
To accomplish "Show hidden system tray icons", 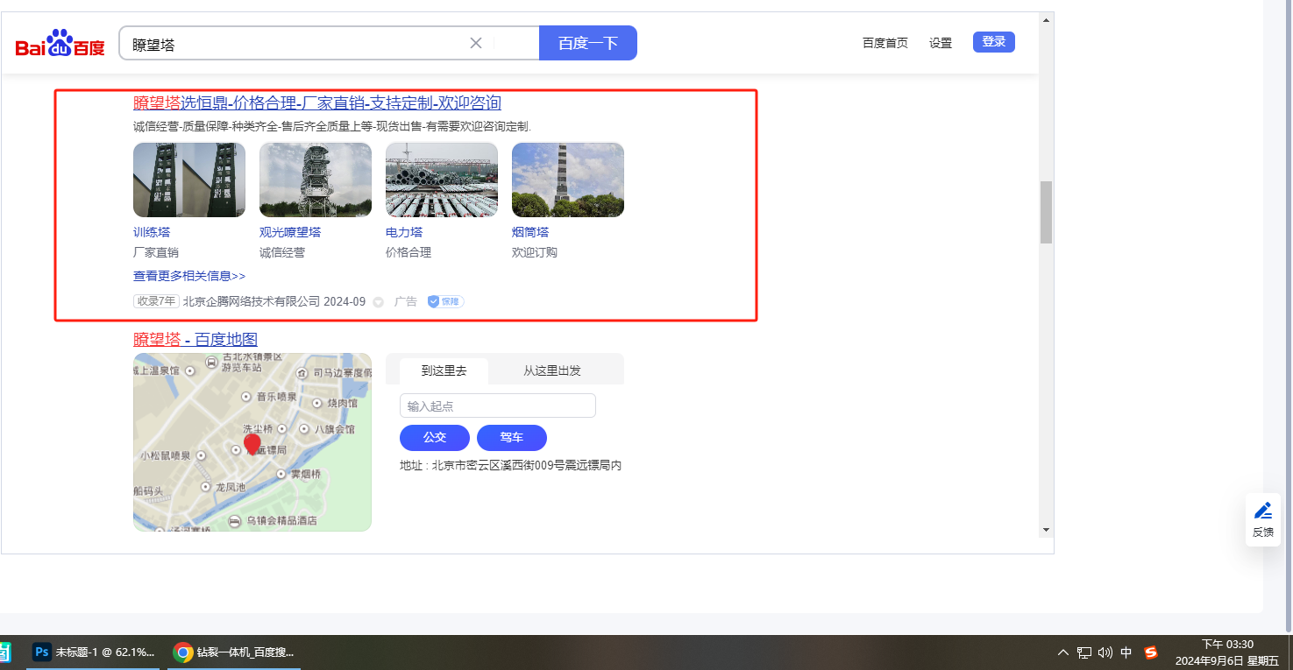I will [x=1063, y=652].
